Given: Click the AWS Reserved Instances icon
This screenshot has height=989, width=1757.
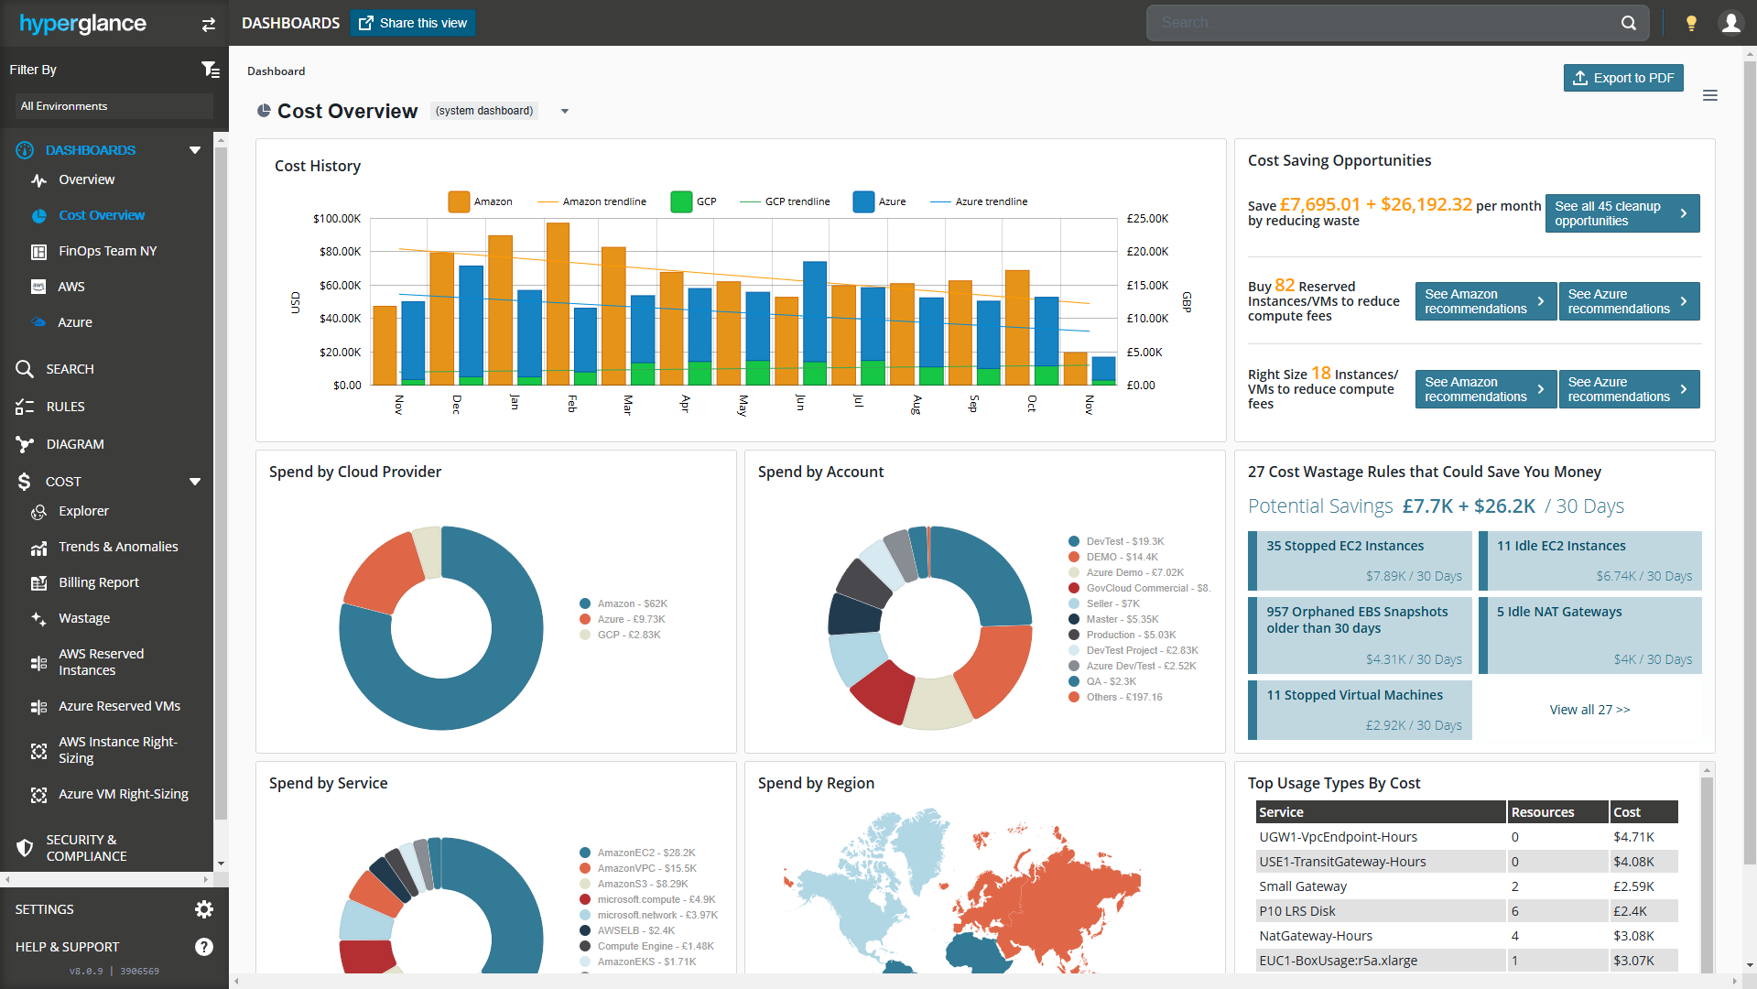Looking at the screenshot, I should (38, 663).
